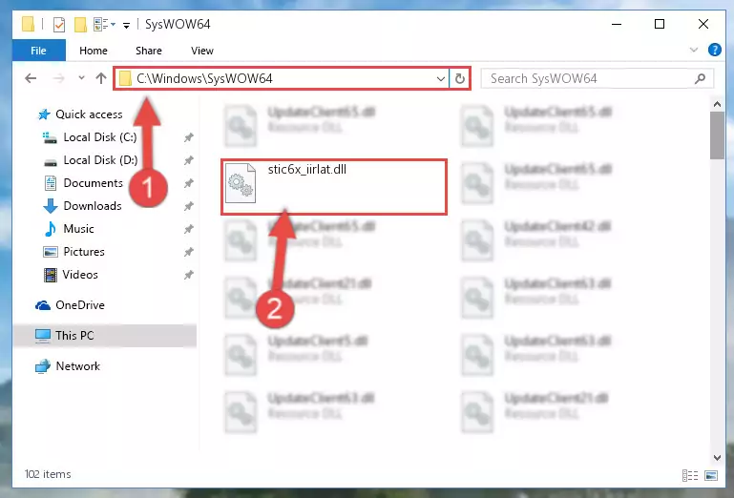
Task: Select Quick access in the navigation pane
Action: 89,114
